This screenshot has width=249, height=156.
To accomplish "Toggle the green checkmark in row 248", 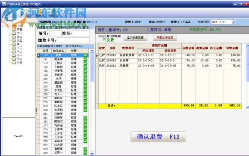I will [85, 83].
